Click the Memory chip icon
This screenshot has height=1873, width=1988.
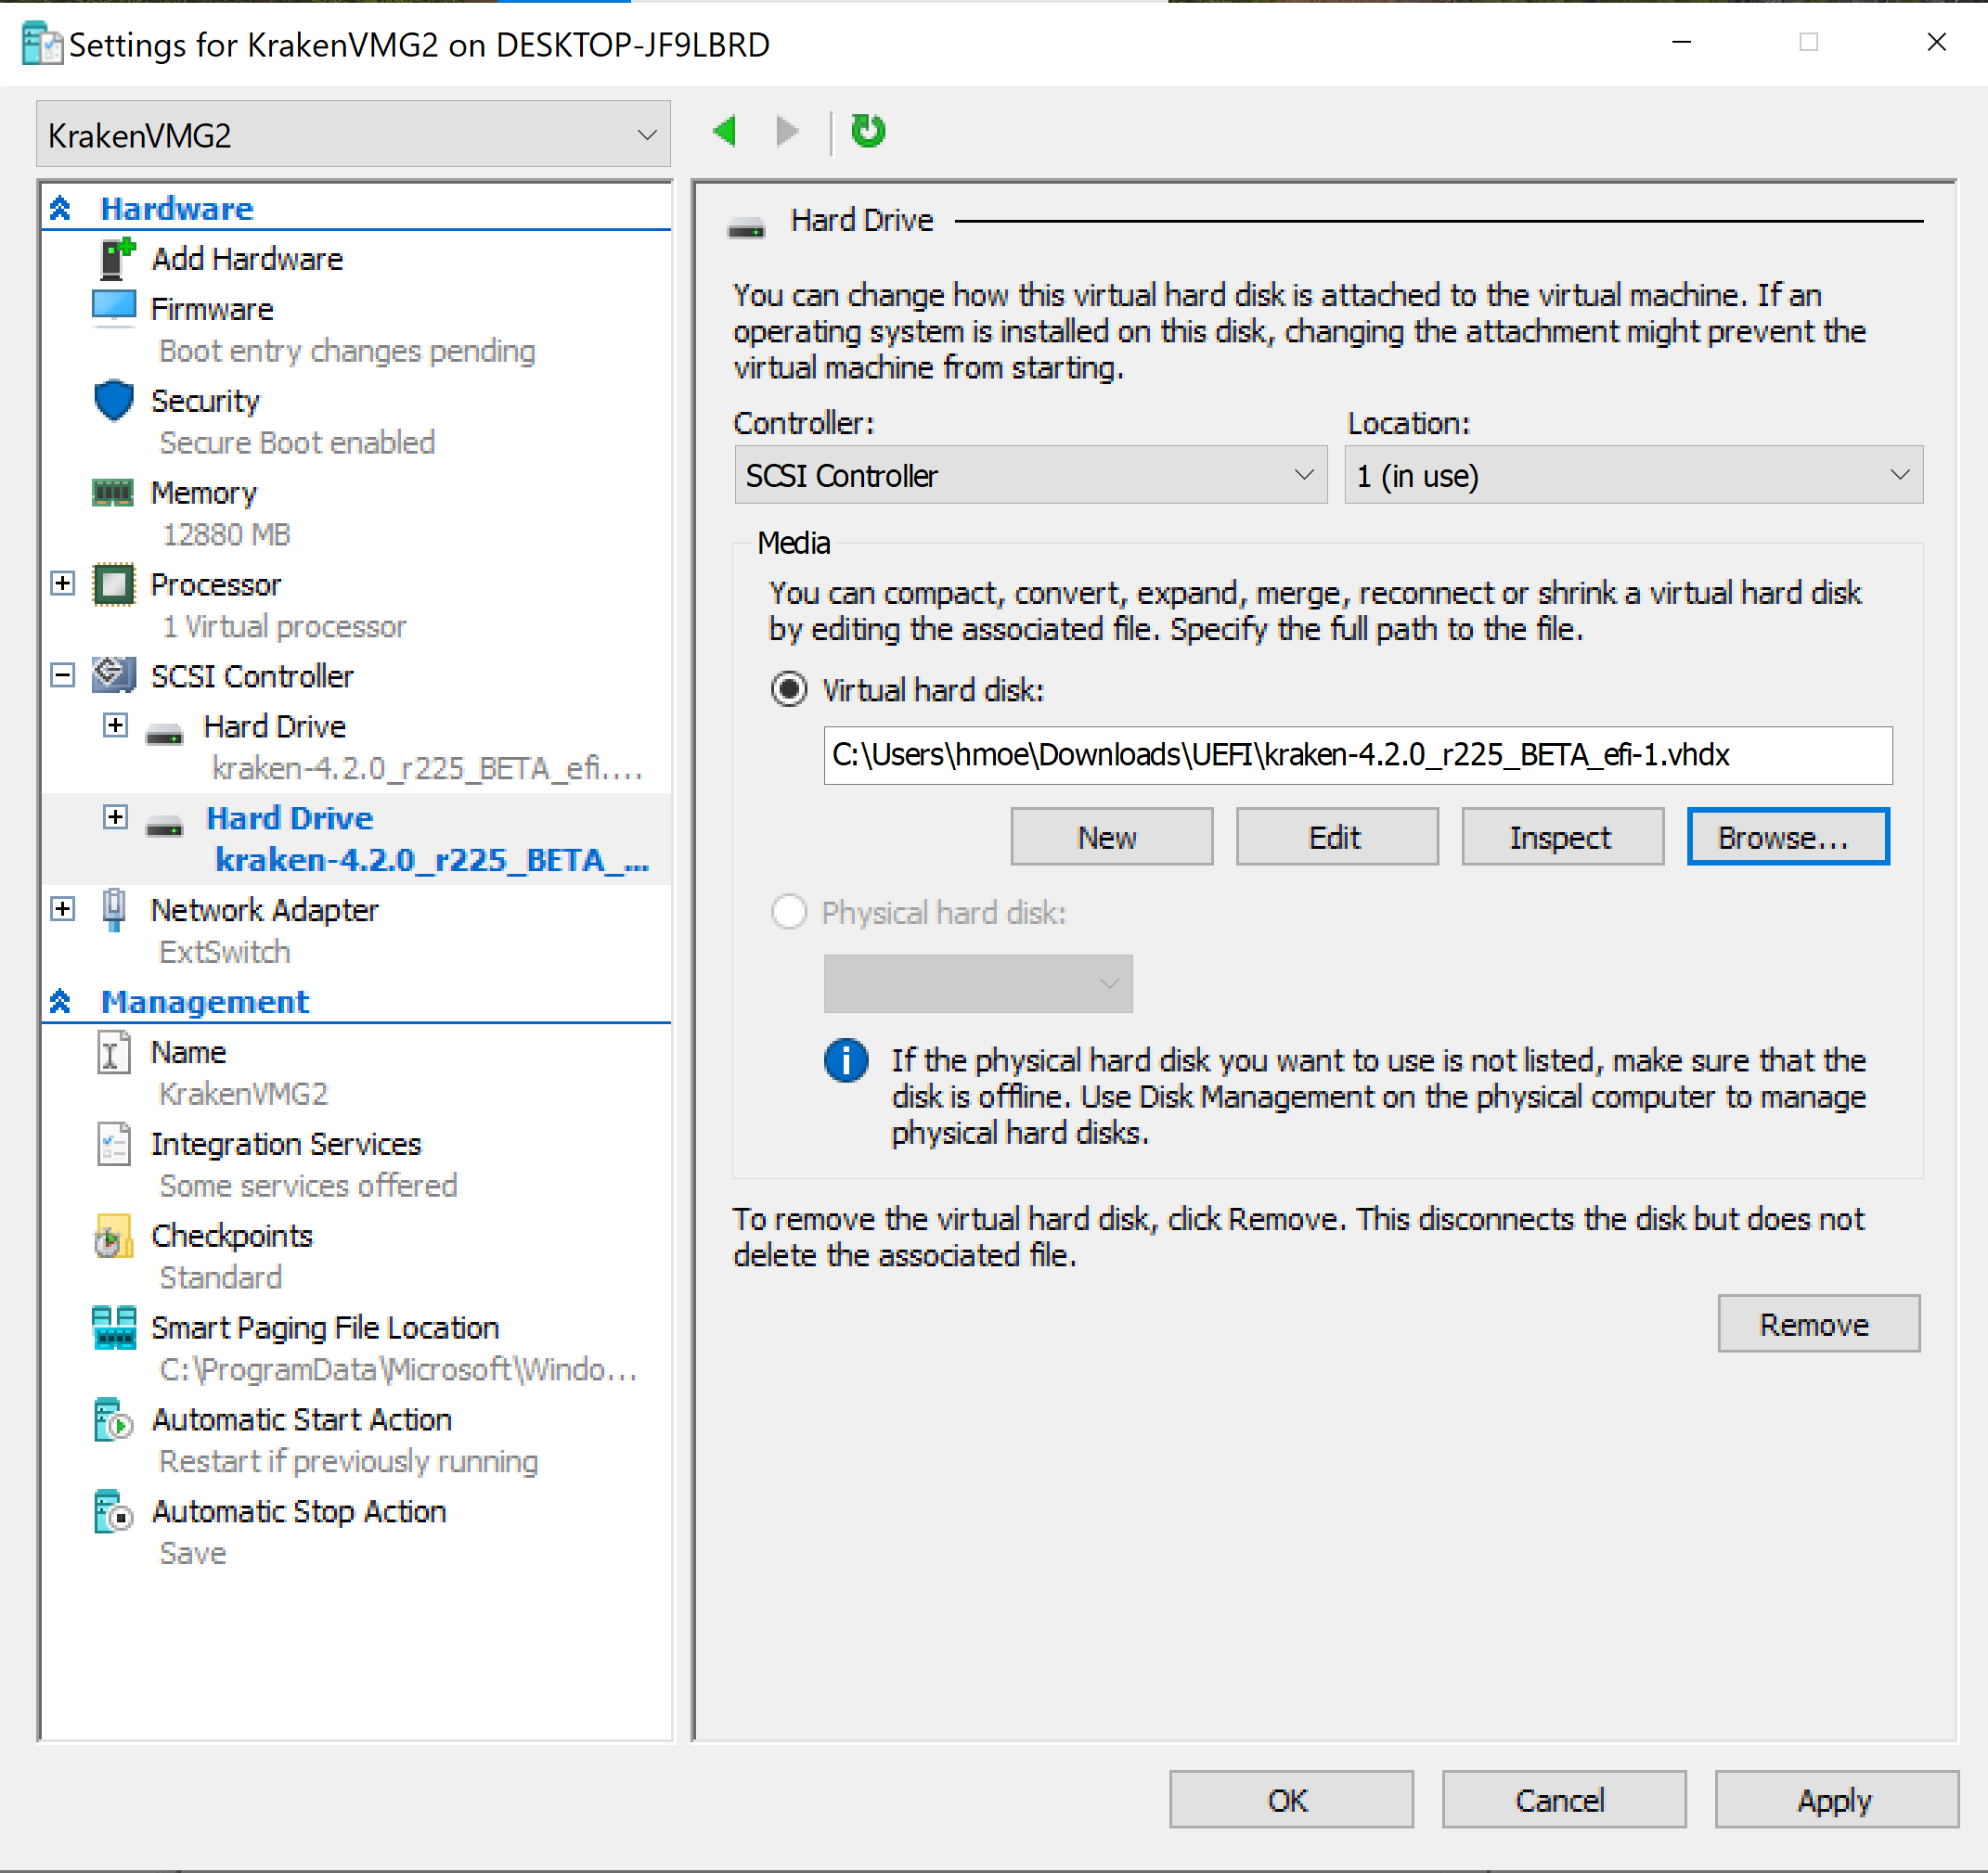click(113, 493)
